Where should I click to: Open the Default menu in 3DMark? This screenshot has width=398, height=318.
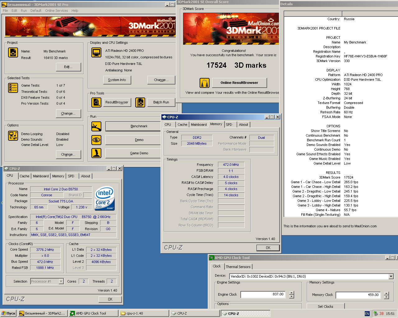tap(36, 11)
